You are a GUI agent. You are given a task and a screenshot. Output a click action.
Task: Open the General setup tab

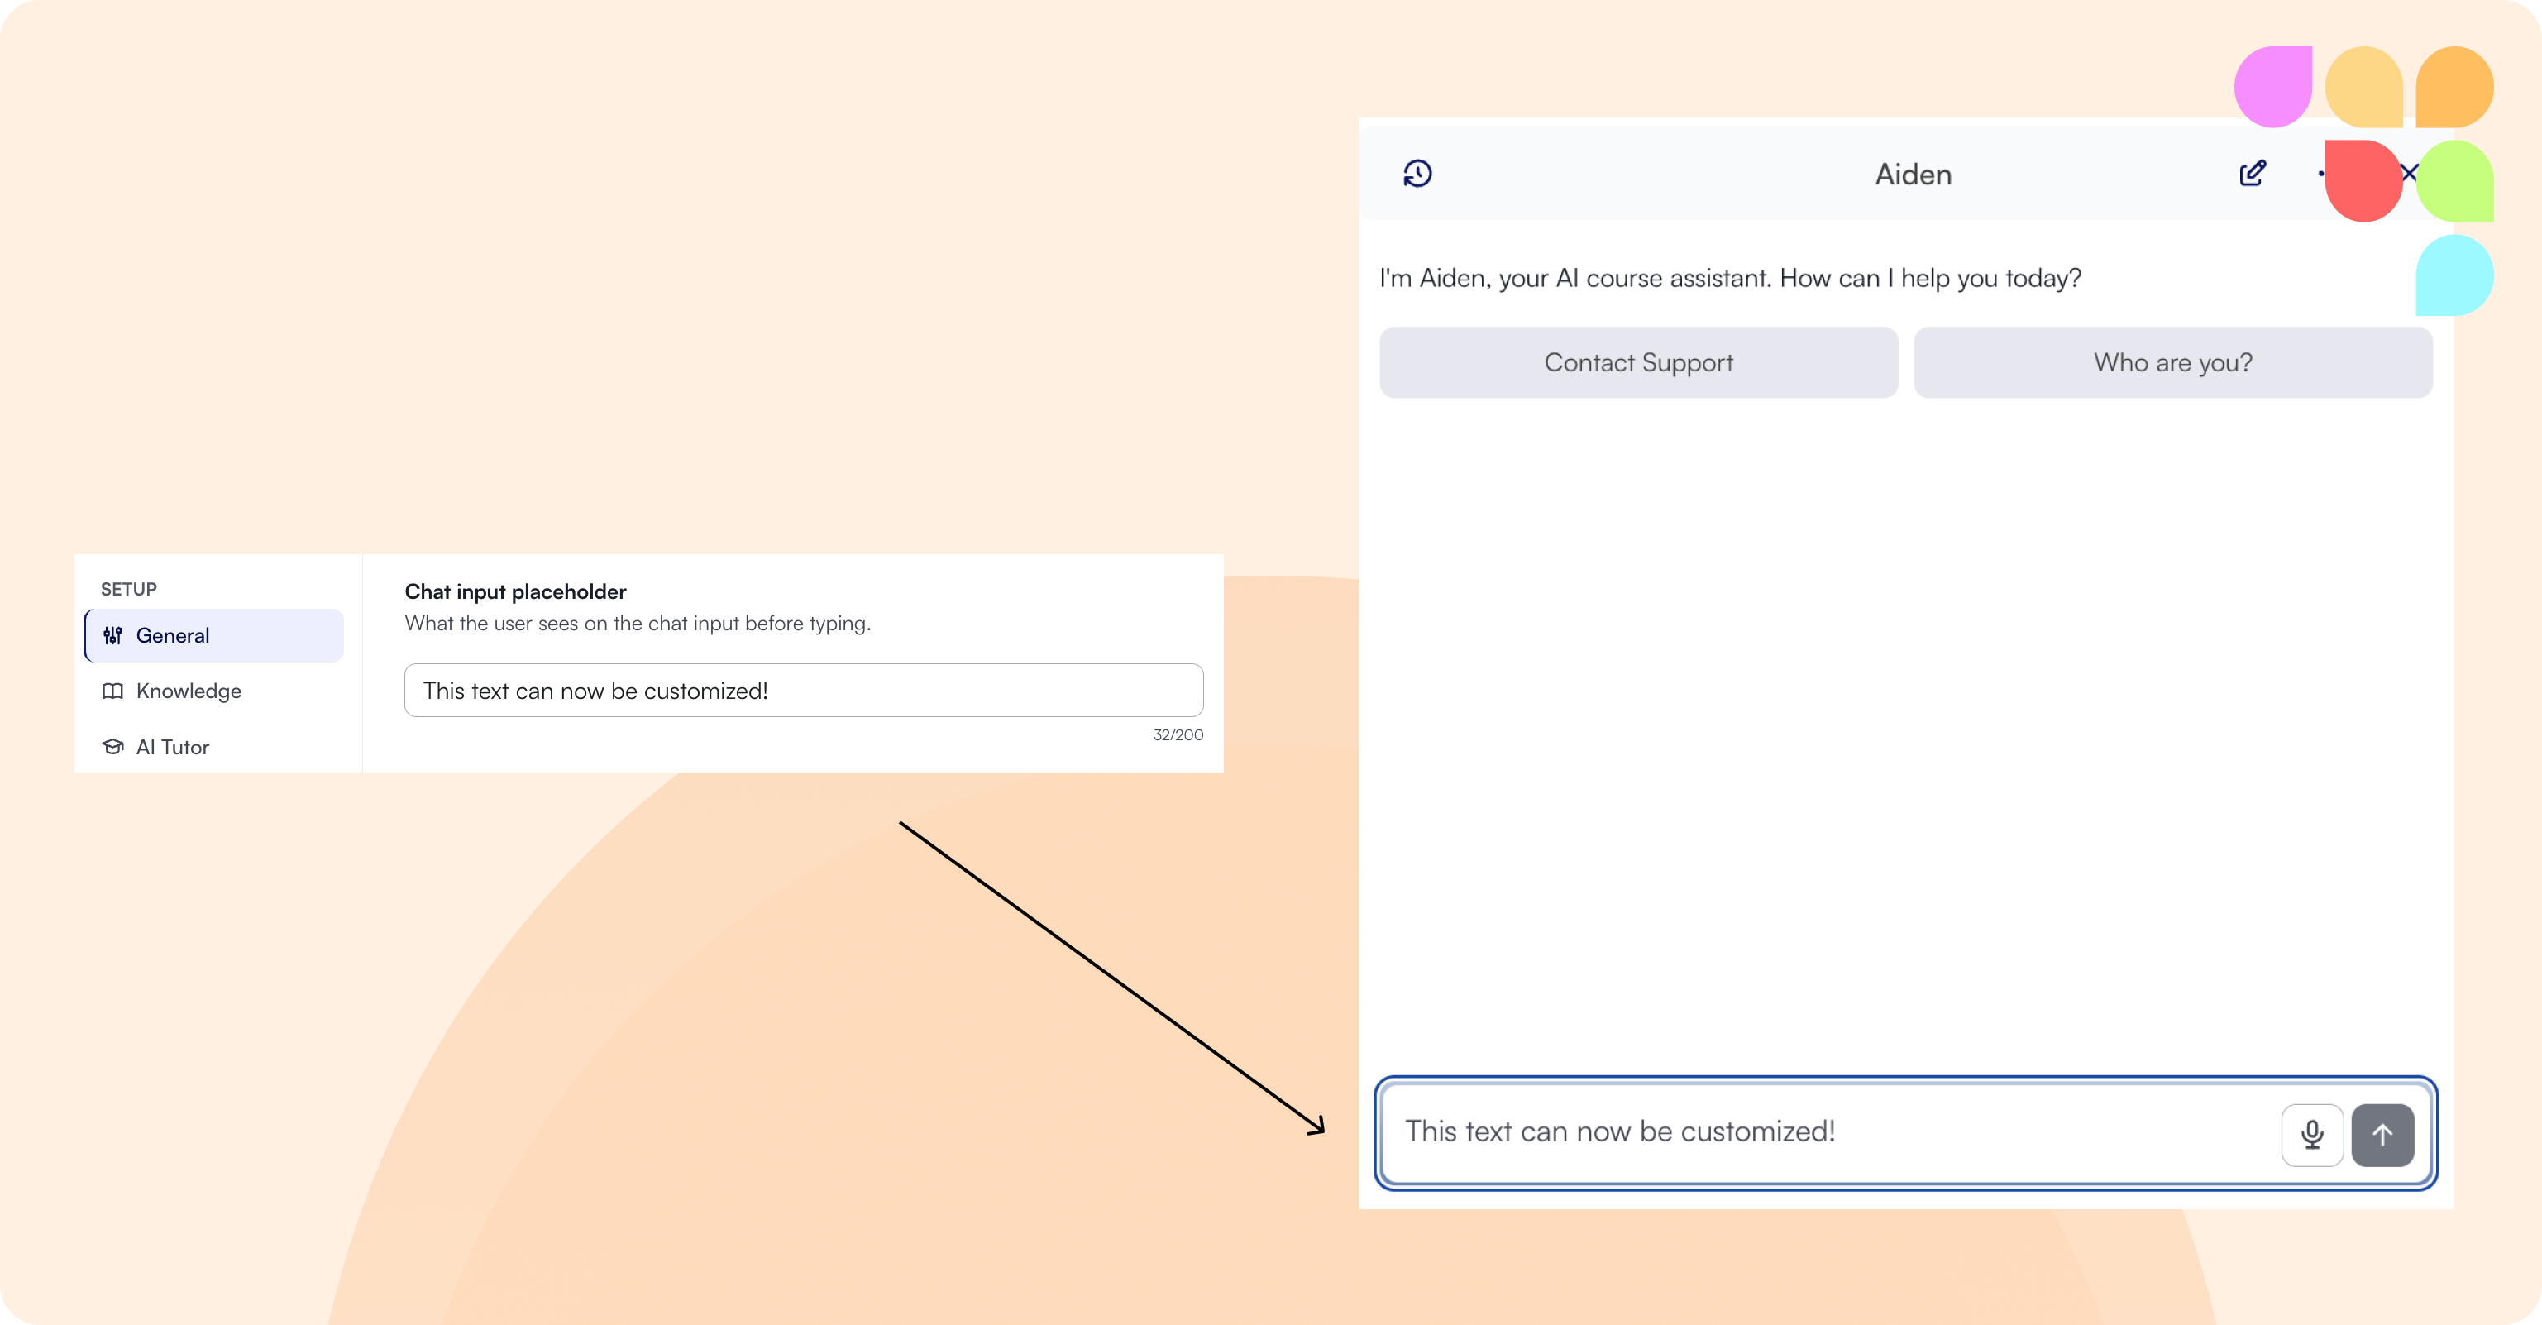coord(214,635)
